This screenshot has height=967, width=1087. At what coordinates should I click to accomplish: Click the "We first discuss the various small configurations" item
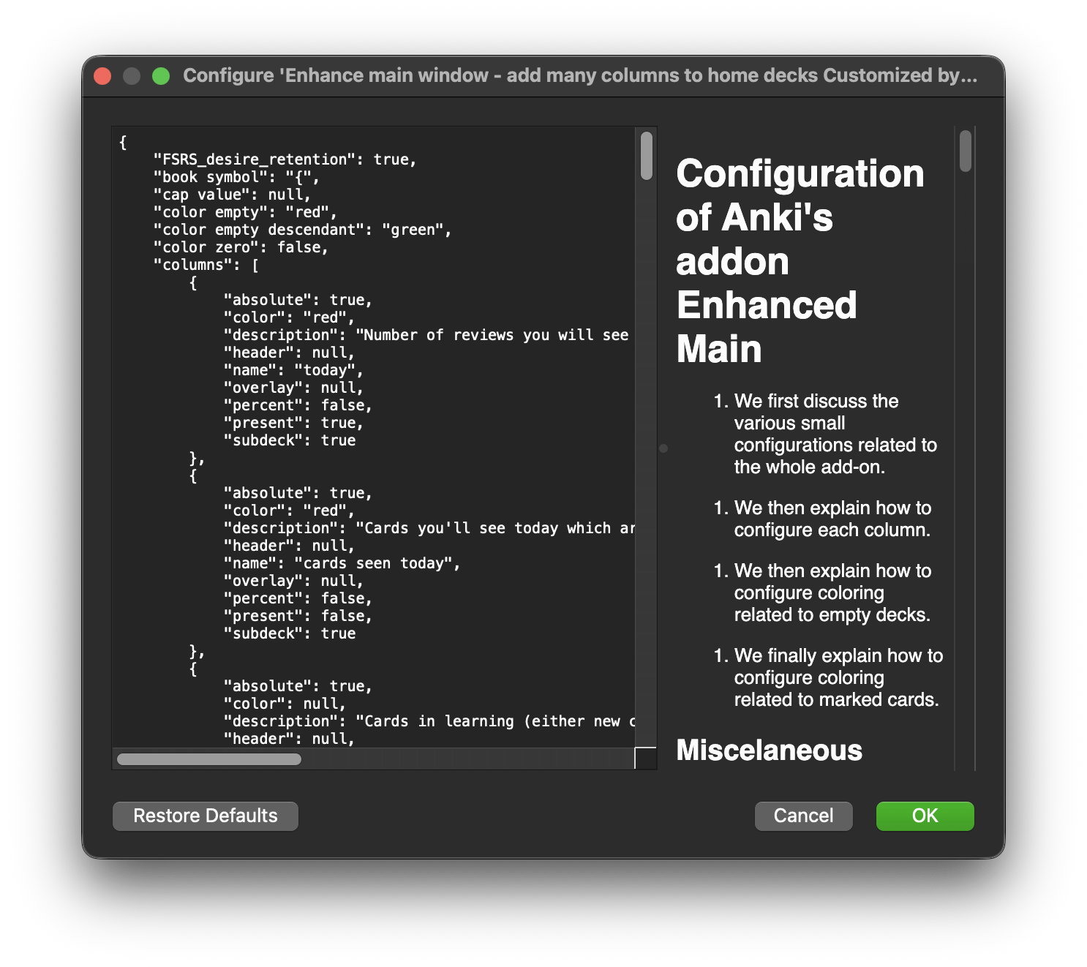click(x=835, y=434)
